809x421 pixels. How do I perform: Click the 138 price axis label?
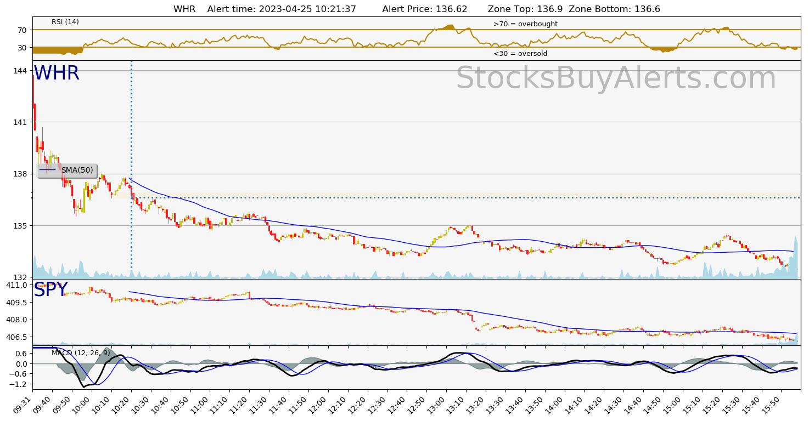21,174
